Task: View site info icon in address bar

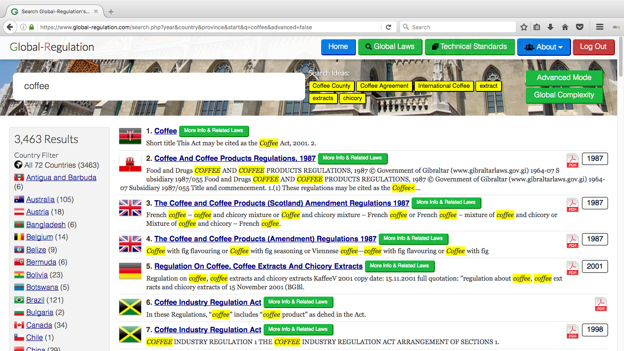Action: (23, 27)
